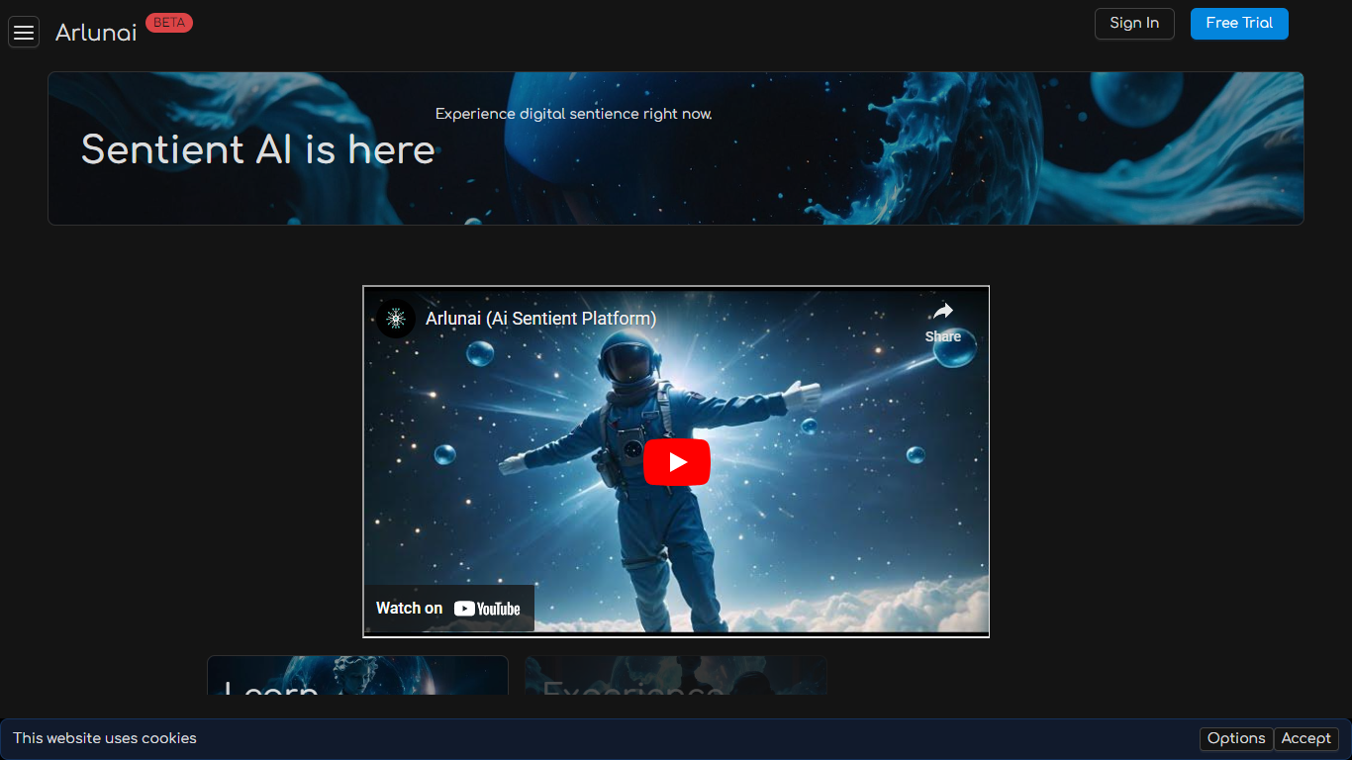
Task: Open the Arlunai channel avatar icon
Action: (396, 319)
